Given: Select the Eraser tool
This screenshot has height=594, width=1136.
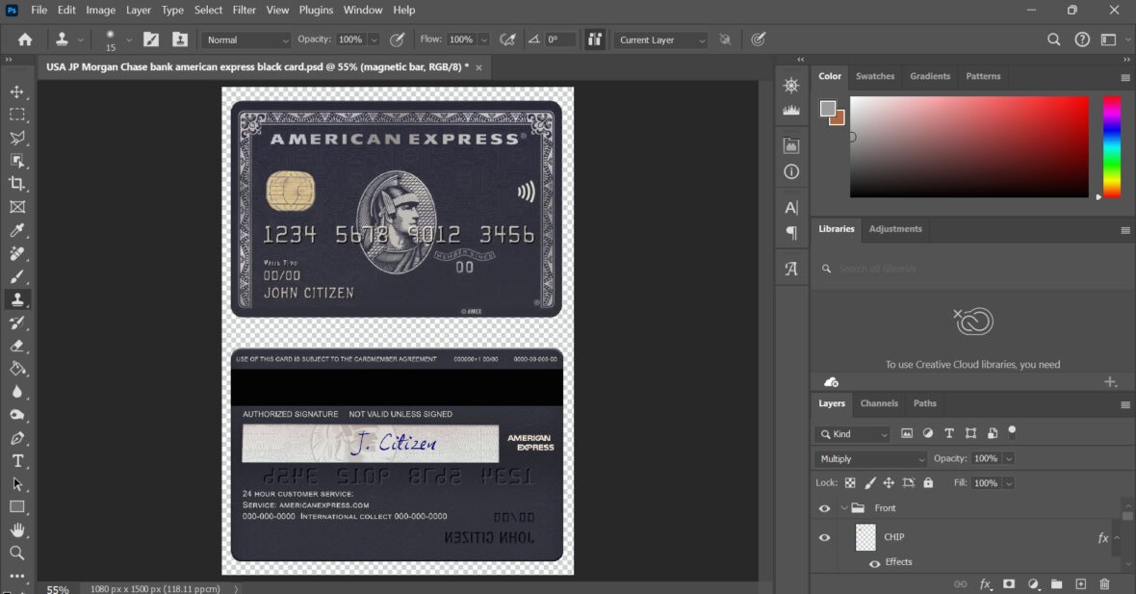Looking at the screenshot, I should point(17,346).
